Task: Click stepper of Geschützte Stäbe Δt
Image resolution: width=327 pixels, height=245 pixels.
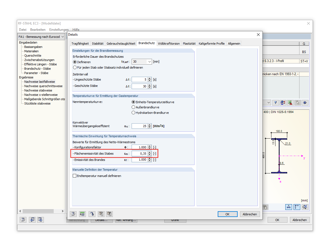Action: coord(149,86)
